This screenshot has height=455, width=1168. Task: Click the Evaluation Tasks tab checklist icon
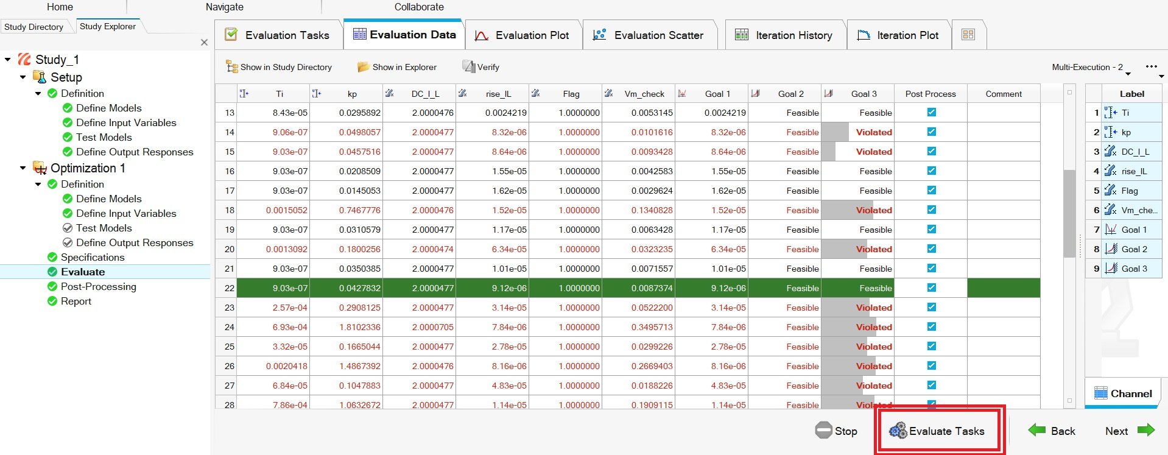[x=231, y=35]
